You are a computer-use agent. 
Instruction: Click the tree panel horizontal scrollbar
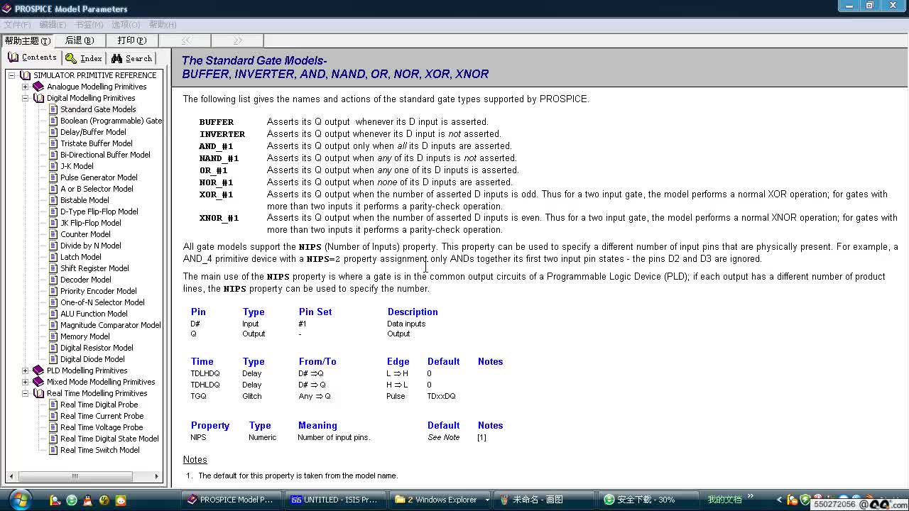click(83, 478)
